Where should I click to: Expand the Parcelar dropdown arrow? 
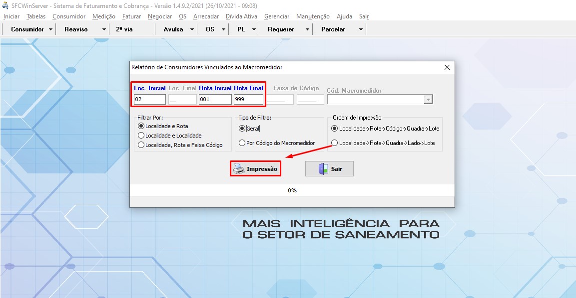coord(361,29)
